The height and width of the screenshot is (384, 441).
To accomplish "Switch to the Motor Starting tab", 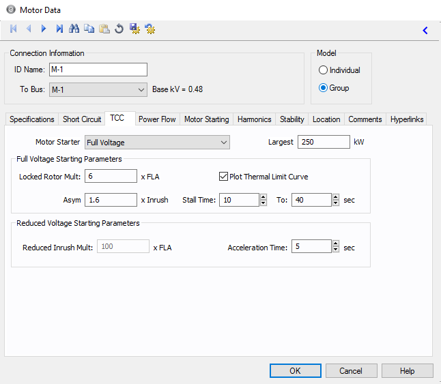I will 206,119.
